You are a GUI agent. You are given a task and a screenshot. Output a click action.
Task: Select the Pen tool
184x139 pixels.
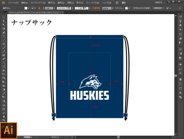point(4,33)
